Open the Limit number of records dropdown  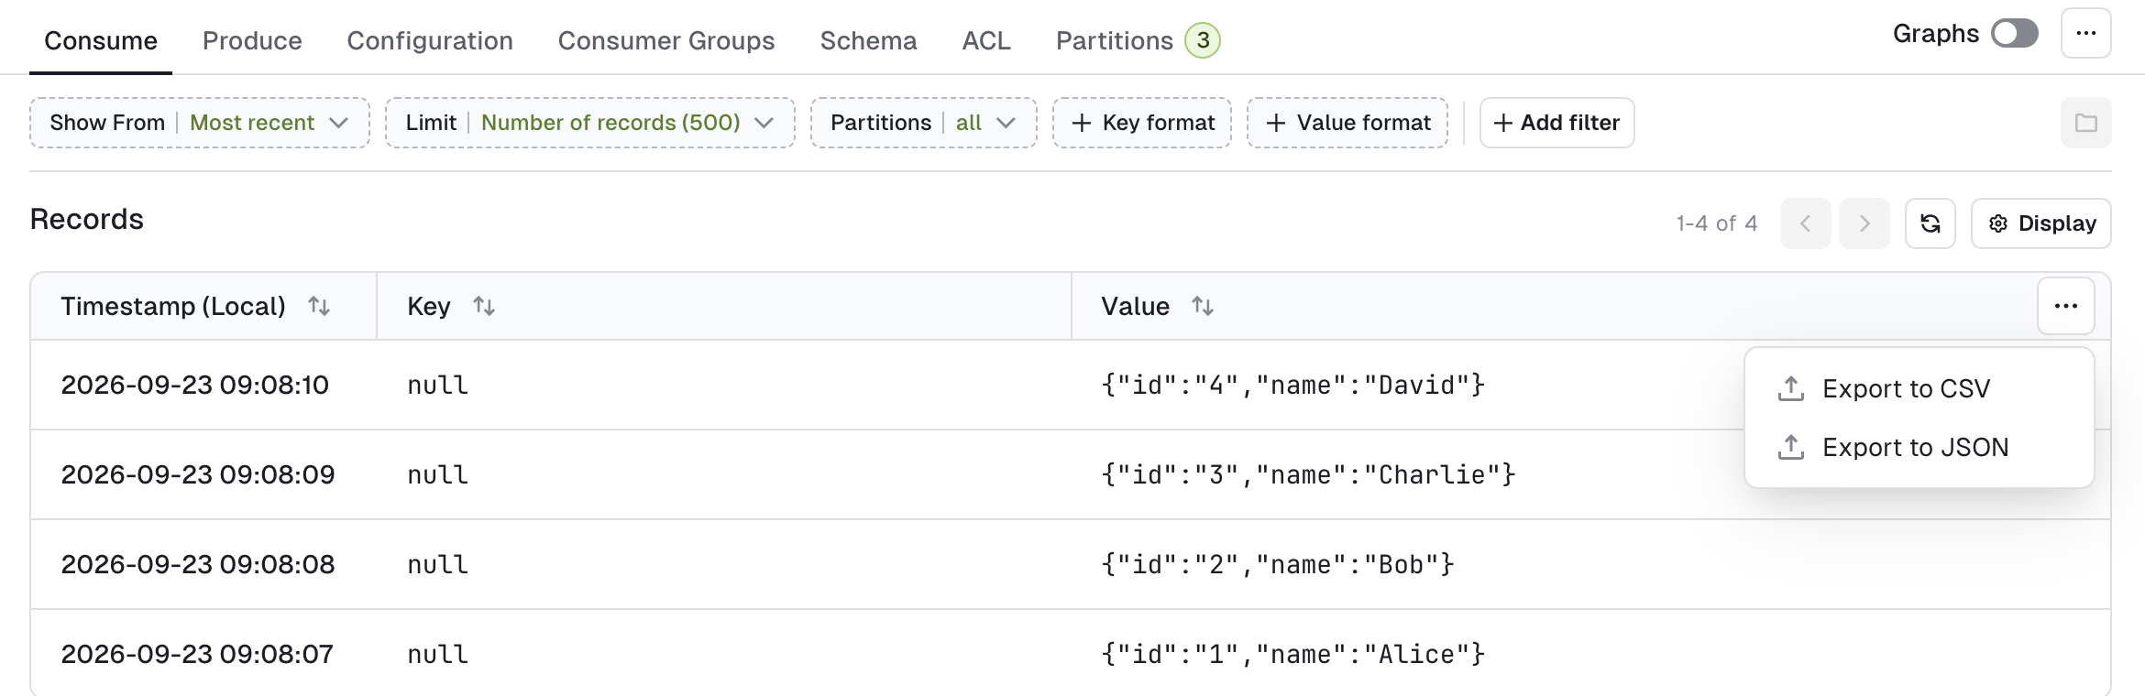tap(589, 123)
